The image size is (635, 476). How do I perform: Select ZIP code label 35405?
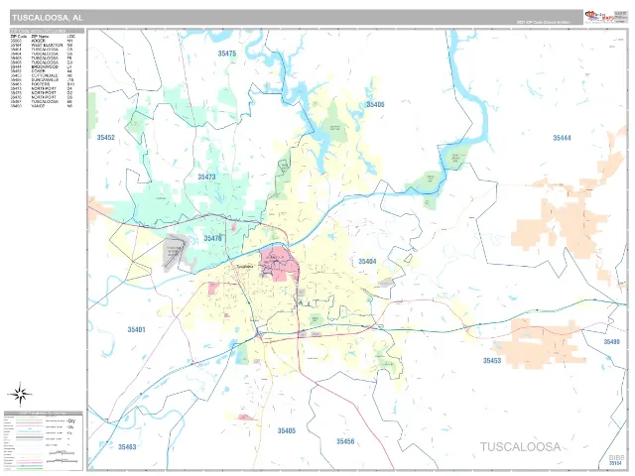point(287,430)
